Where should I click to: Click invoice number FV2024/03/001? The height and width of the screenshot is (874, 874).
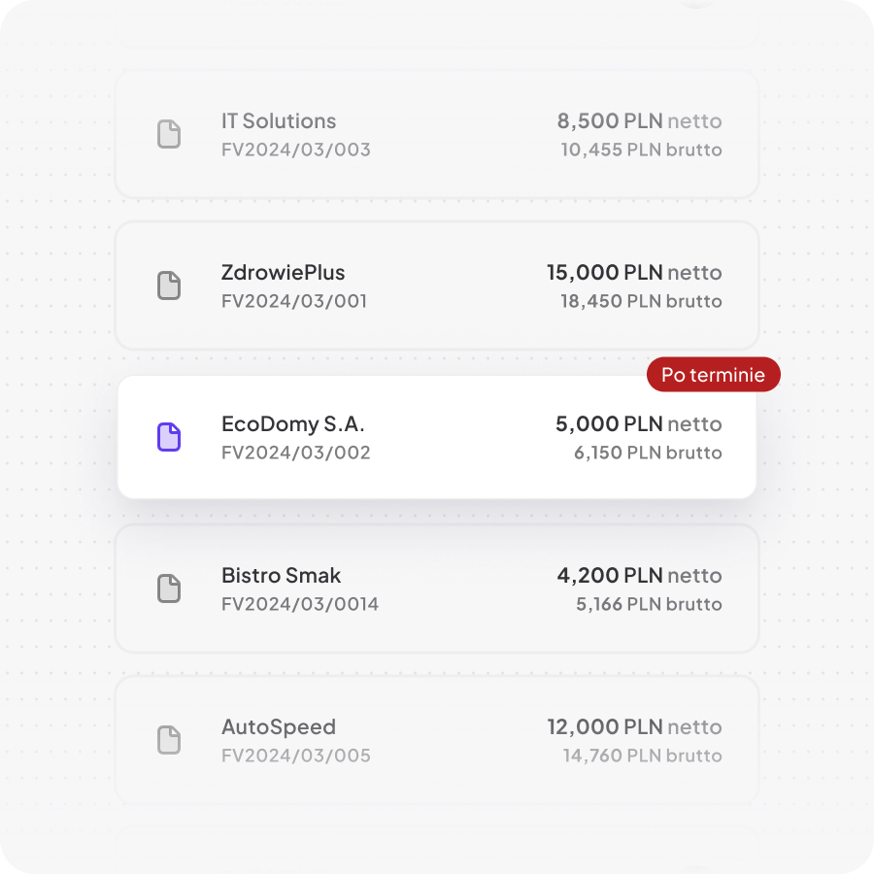294,302
